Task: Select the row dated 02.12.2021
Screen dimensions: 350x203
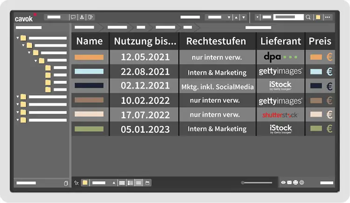Action: click(x=145, y=86)
